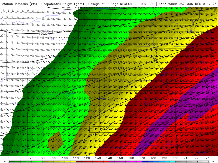Click the 150 knot legend label
The image size is (218, 163).
click(x=120, y=158)
